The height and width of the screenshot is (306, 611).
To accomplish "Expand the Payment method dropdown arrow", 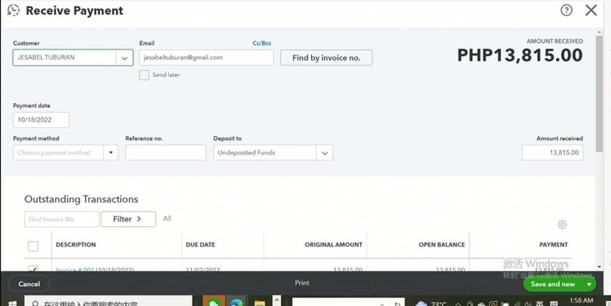I will pyautogui.click(x=111, y=153).
